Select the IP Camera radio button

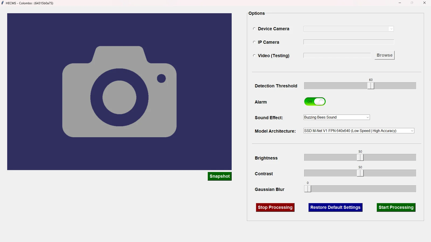[254, 42]
